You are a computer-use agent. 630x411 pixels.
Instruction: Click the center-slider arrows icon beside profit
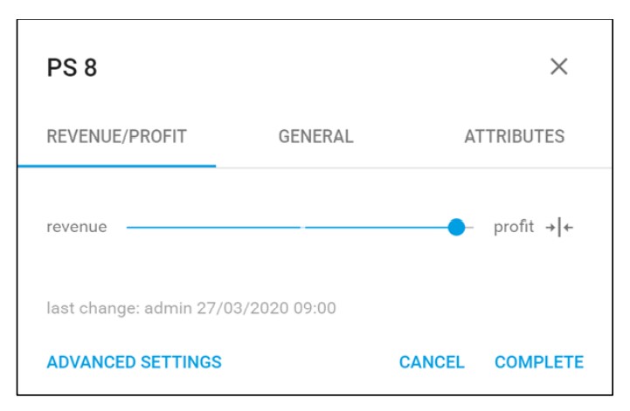click(x=559, y=228)
